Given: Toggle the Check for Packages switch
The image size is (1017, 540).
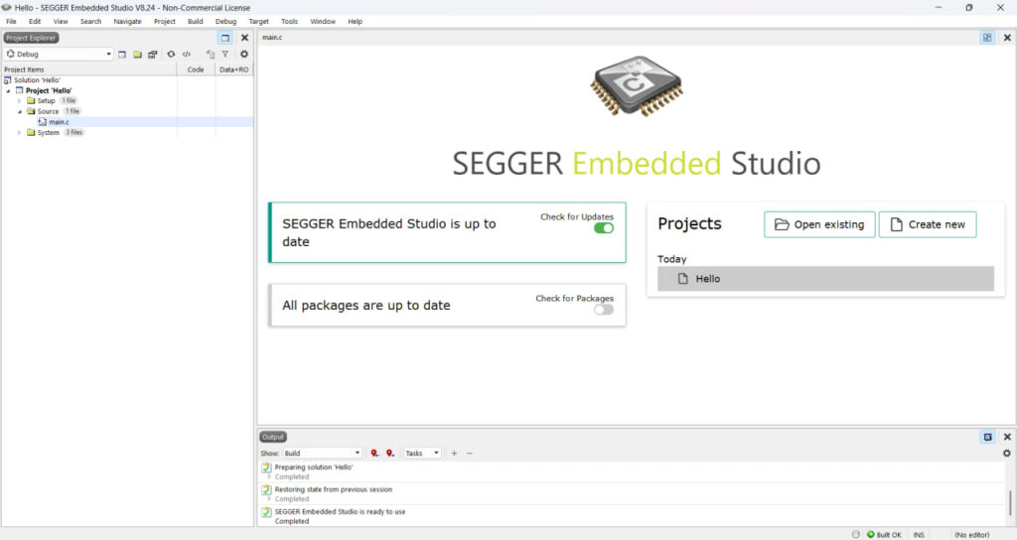Looking at the screenshot, I should (x=603, y=310).
